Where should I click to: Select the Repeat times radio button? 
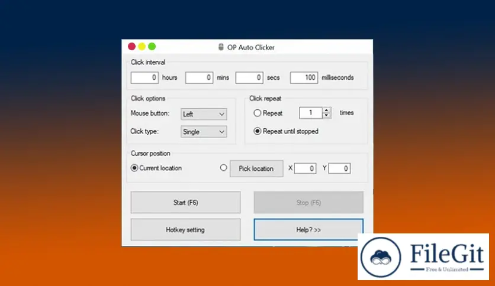[x=257, y=113]
